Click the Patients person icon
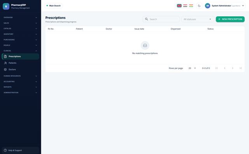 5,63
